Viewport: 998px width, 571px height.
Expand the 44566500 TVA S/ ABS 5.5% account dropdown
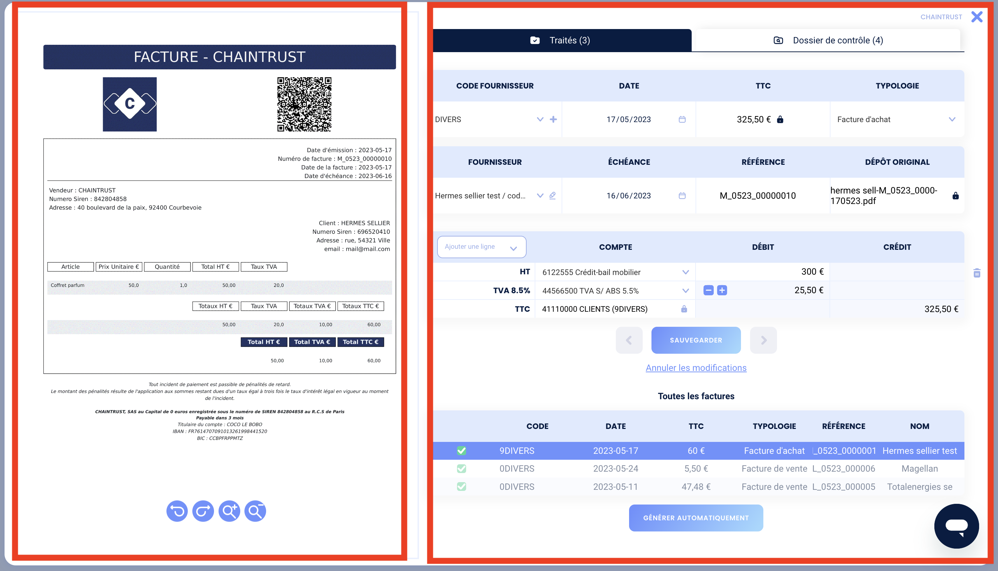pos(685,291)
